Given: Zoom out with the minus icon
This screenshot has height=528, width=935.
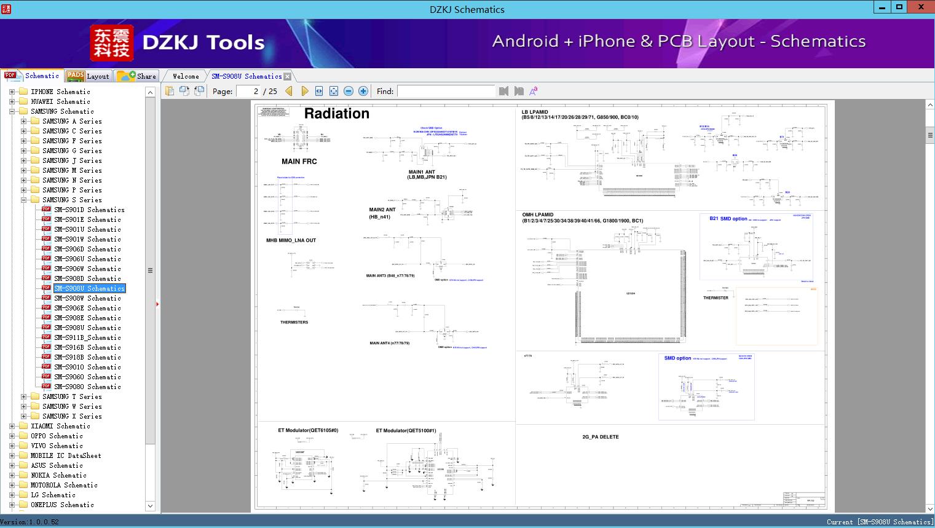Looking at the screenshot, I should (x=349, y=91).
